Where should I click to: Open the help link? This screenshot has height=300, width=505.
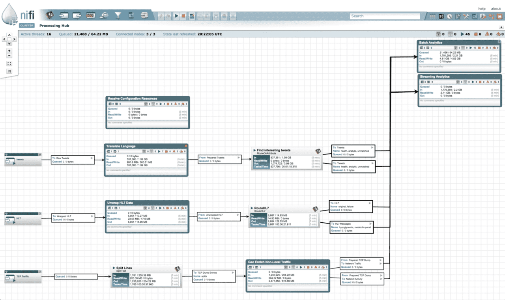coord(482,8)
